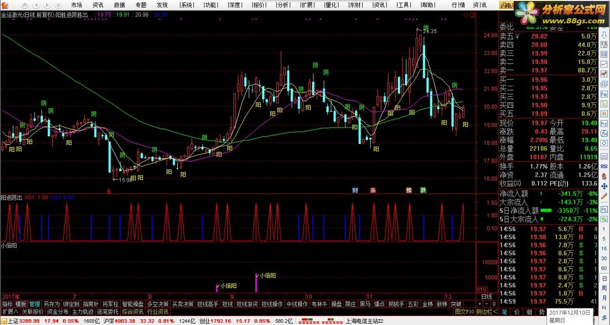
Task: Click the red dollar-sign icon in sidebar
Action: point(604,176)
